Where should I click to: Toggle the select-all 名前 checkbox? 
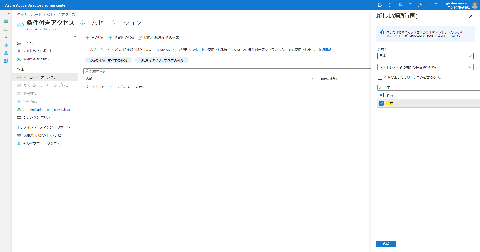tap(381, 95)
